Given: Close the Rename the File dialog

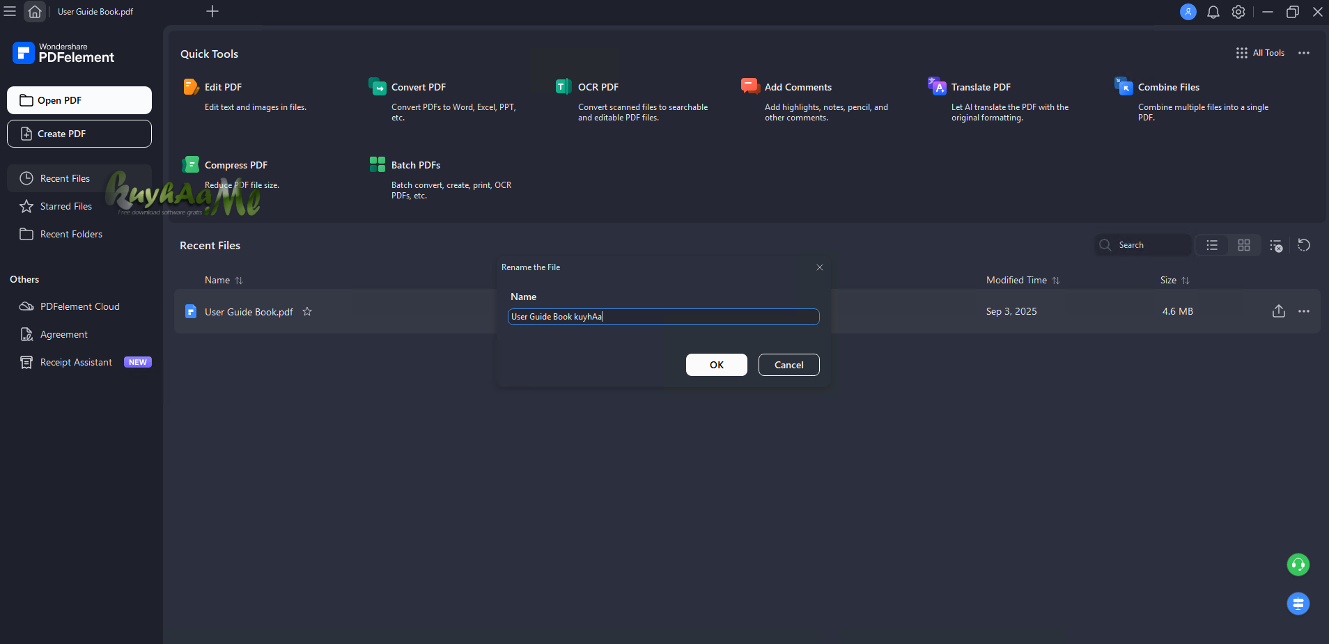Looking at the screenshot, I should [820, 267].
